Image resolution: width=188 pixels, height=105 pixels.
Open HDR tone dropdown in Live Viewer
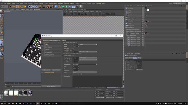pyautogui.click(x=105, y=14)
